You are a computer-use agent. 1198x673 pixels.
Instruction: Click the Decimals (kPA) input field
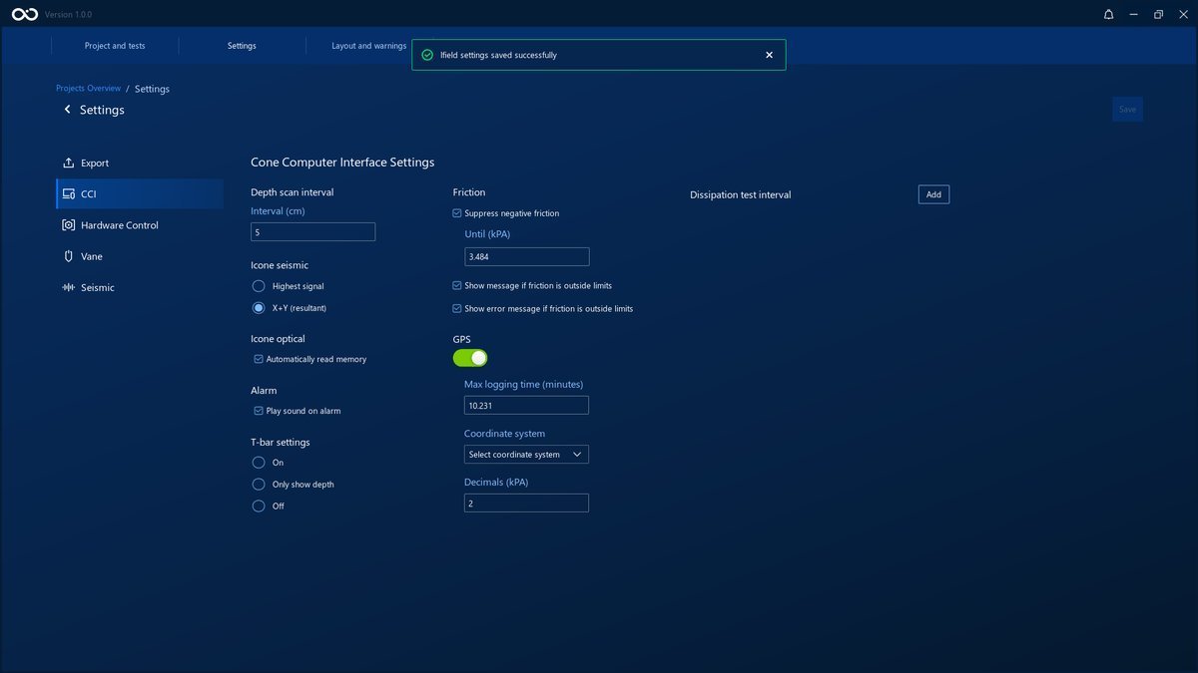pyautogui.click(x=526, y=504)
